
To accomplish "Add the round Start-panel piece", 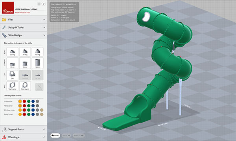I will point(25,86).
